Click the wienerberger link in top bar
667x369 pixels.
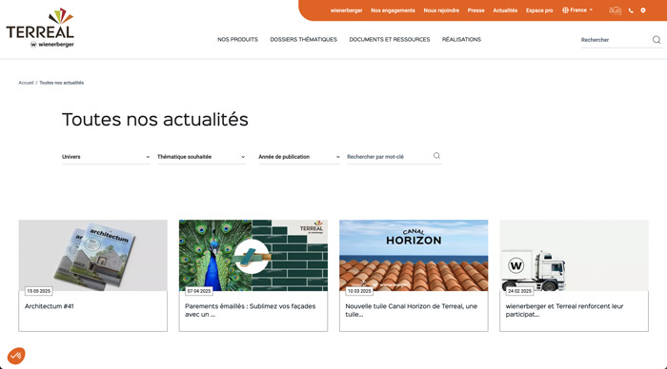pos(346,10)
